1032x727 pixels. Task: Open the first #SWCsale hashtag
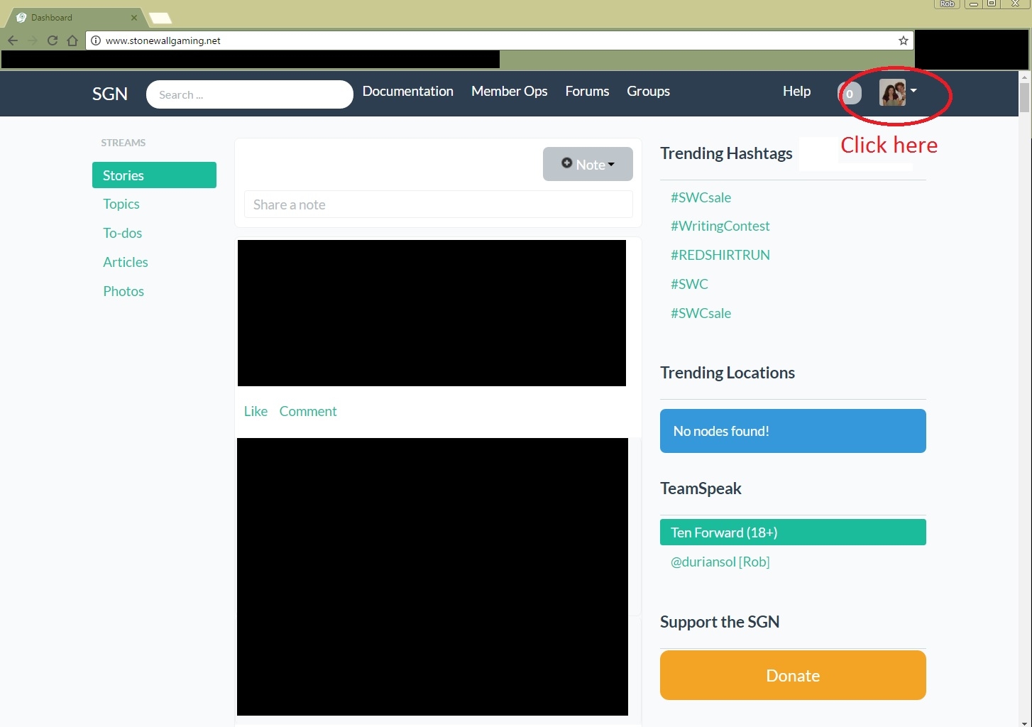[x=701, y=197]
